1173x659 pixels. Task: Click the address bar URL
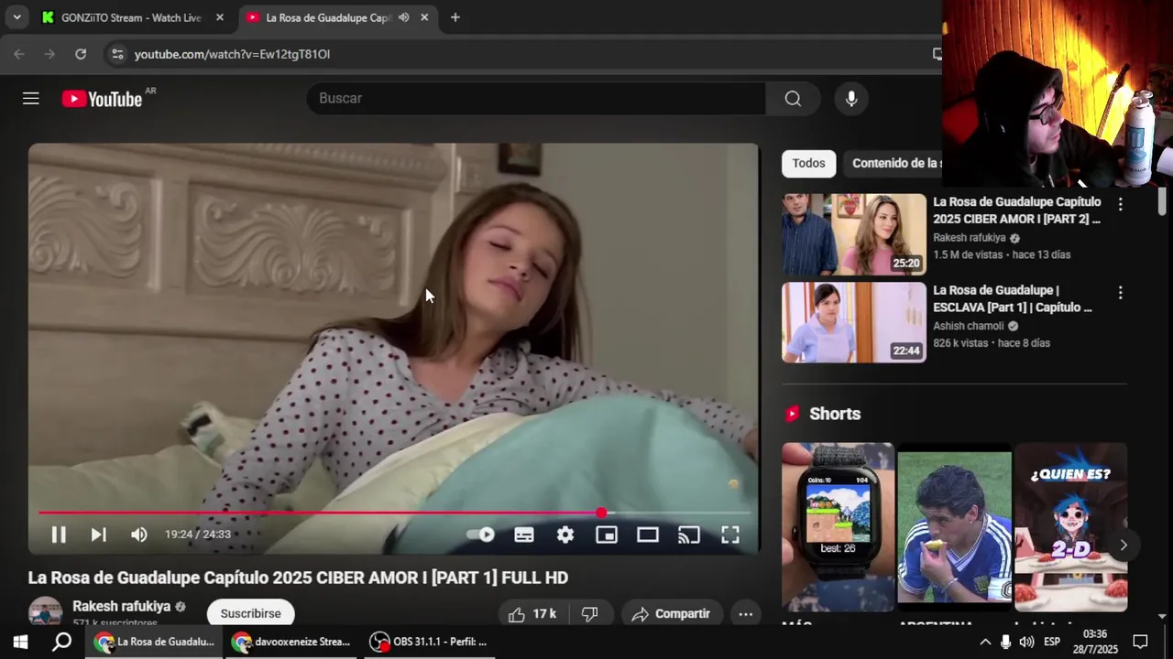pos(232,54)
